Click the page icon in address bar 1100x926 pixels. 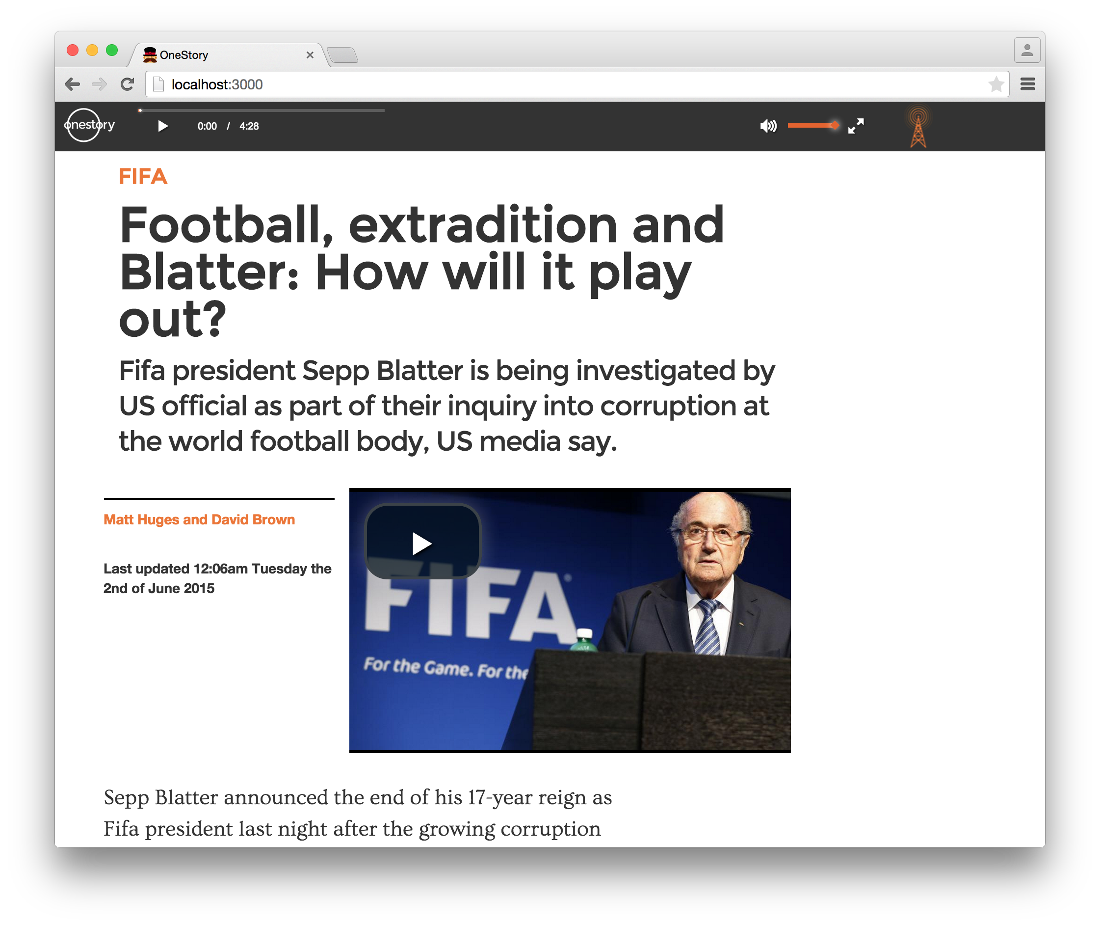[x=158, y=84]
